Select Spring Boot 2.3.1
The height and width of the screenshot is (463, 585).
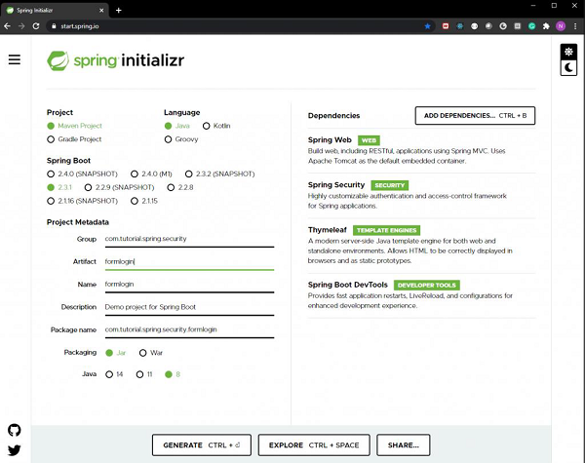[59, 187]
